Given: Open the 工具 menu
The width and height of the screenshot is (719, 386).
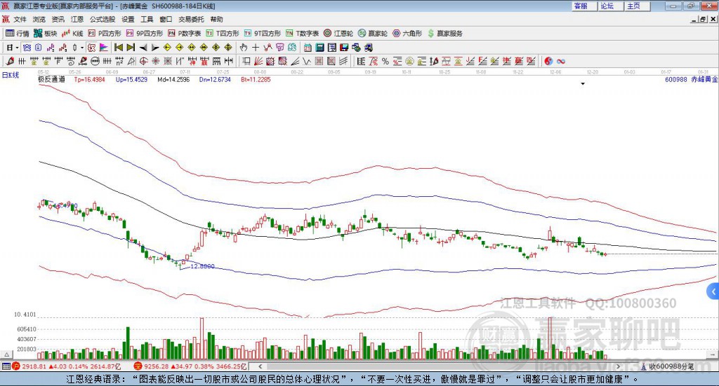Looking at the screenshot, I should [147, 19].
